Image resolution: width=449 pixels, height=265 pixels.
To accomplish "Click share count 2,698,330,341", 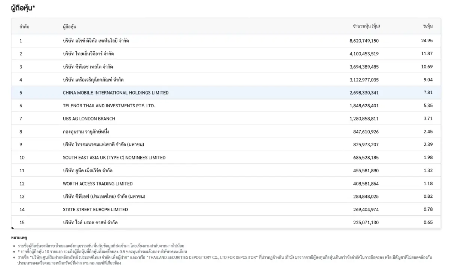I will (x=364, y=93).
